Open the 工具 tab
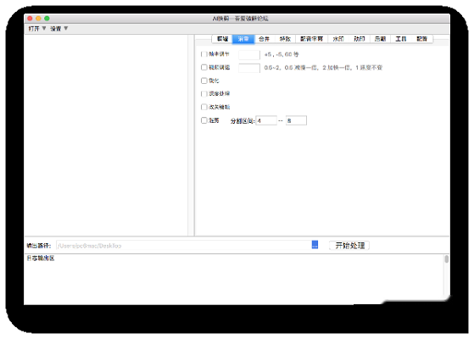 (401, 39)
